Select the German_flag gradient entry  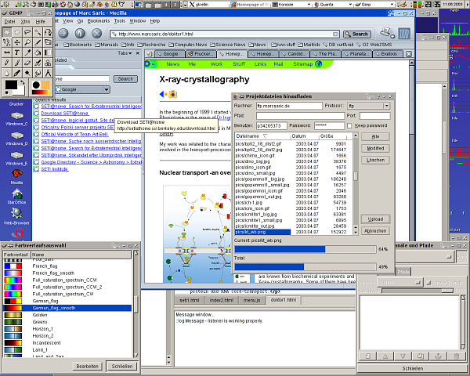(x=48, y=302)
